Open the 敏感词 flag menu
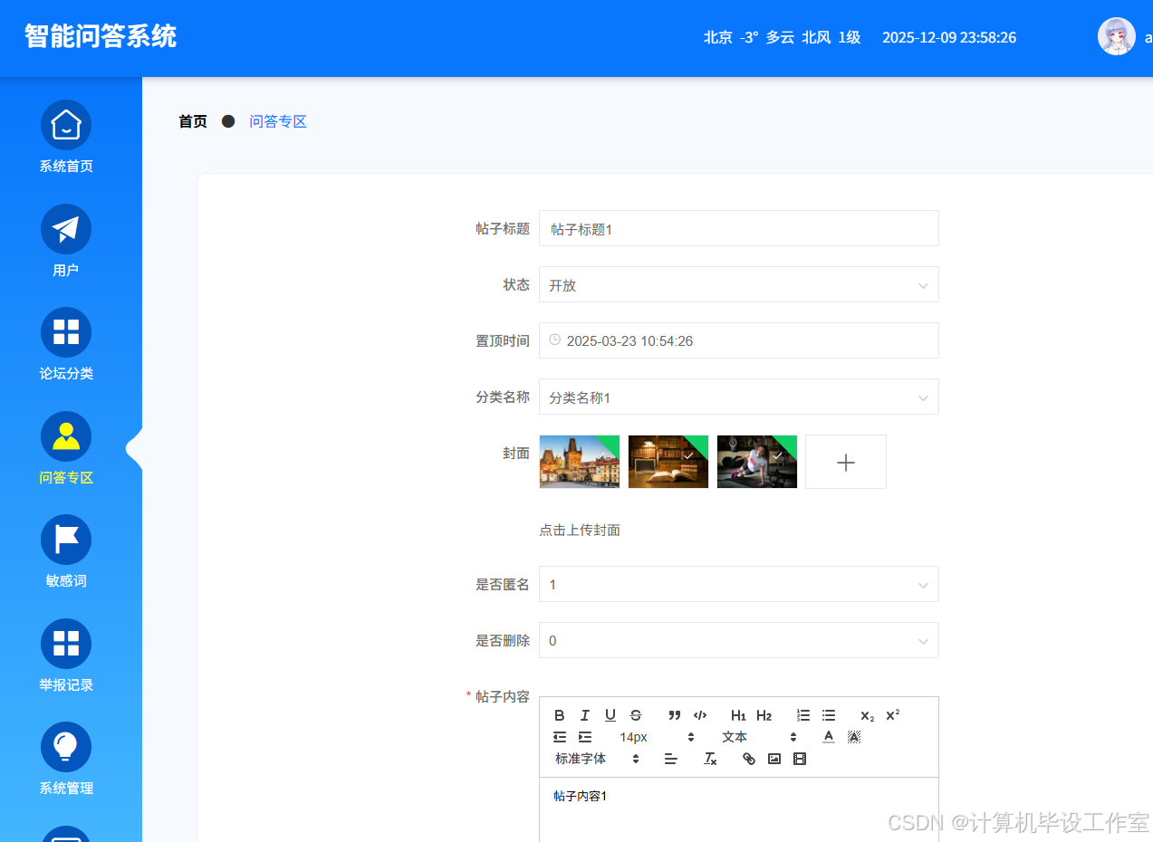Viewport: 1153px width, 842px height. pyautogui.click(x=66, y=551)
